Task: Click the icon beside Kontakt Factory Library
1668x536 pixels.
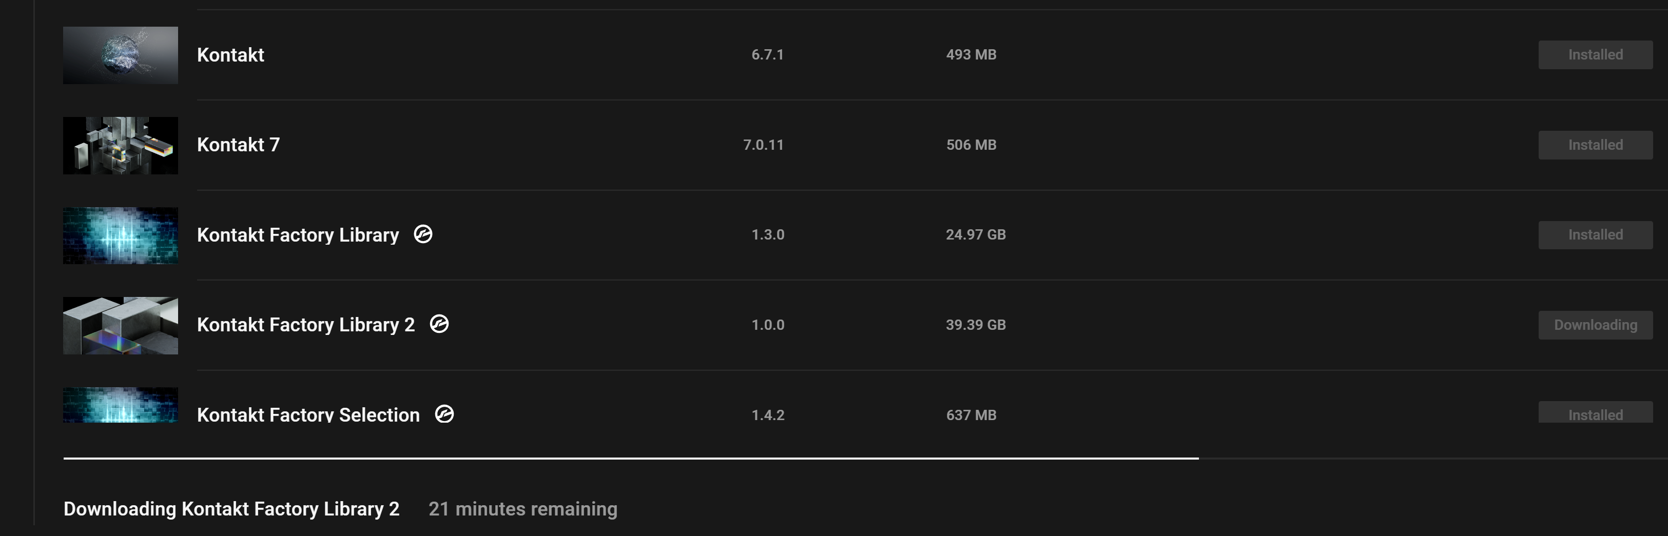Action: (423, 234)
